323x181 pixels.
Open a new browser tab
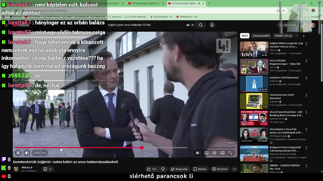209,3
